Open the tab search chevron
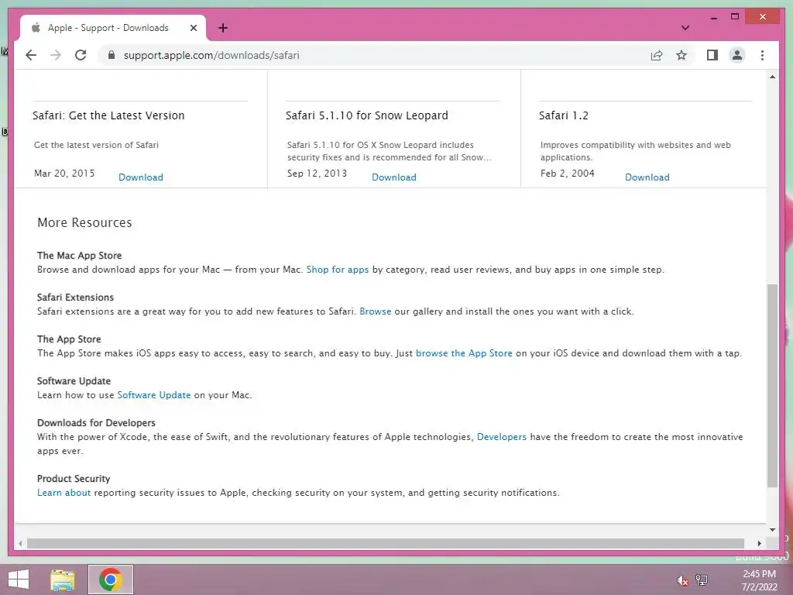The width and height of the screenshot is (793, 595). point(685,28)
